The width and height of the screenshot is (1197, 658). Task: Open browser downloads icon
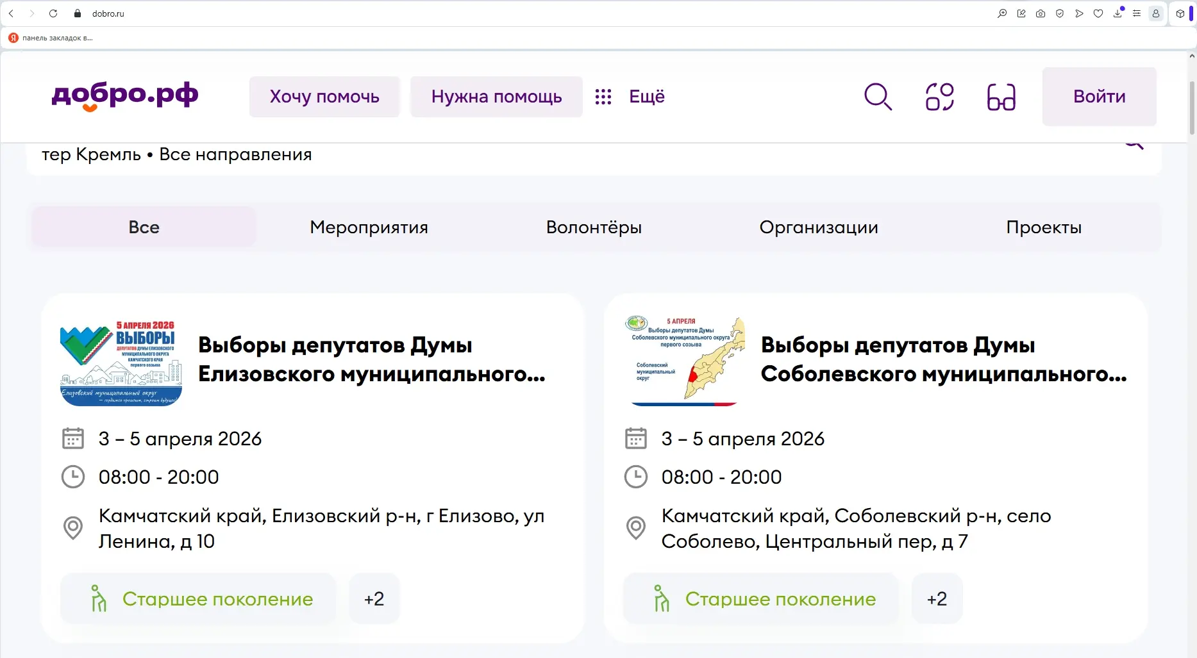(x=1117, y=13)
